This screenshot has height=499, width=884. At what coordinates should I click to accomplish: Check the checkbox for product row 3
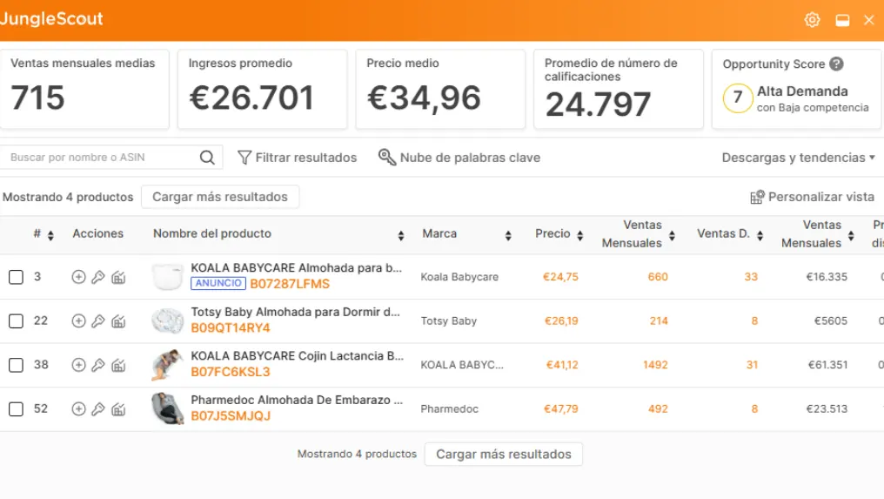(x=16, y=277)
